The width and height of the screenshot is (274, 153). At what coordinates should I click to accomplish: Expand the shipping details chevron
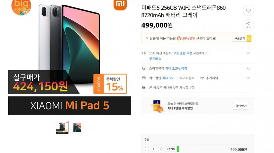(248, 53)
